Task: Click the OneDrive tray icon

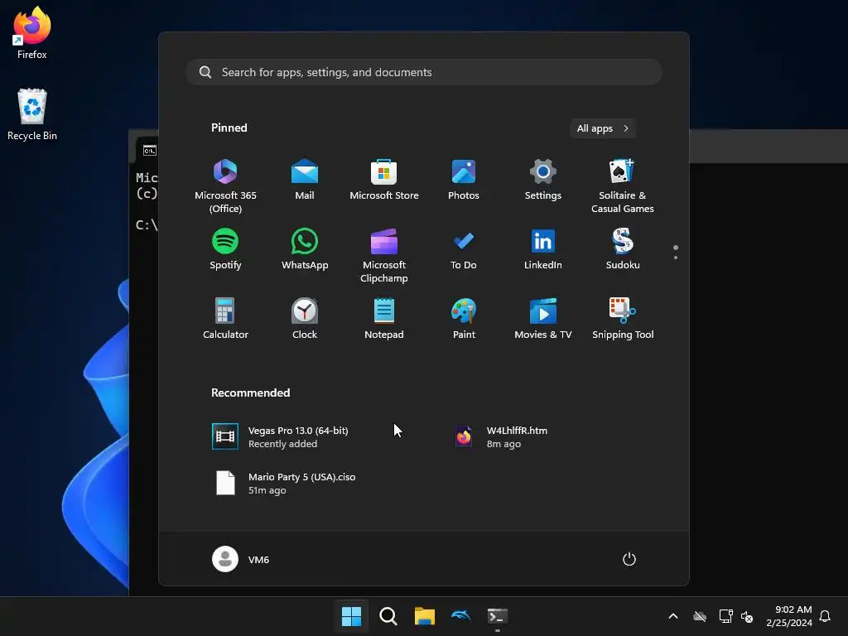Action: [x=700, y=616]
